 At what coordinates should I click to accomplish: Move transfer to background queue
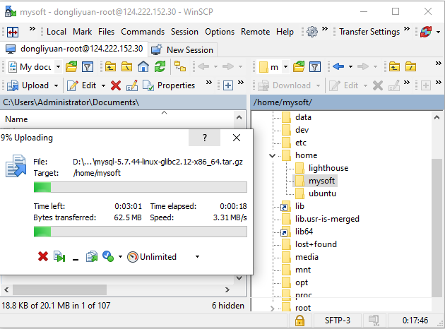[x=92, y=257]
